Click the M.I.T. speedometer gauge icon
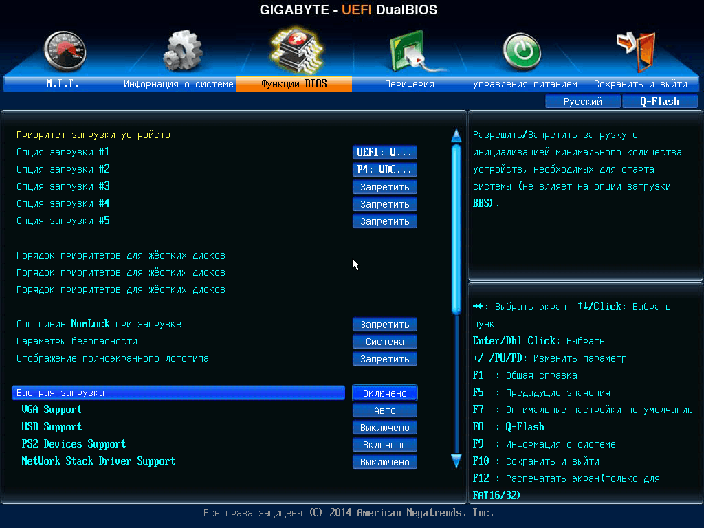This screenshot has height=528, width=704. coord(65,51)
